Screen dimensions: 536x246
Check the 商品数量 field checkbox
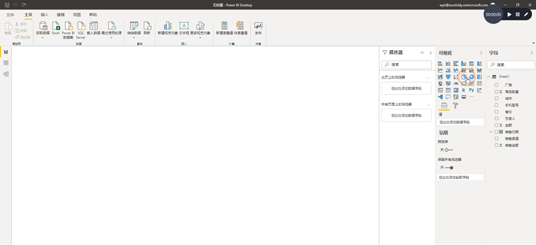tap(497, 91)
